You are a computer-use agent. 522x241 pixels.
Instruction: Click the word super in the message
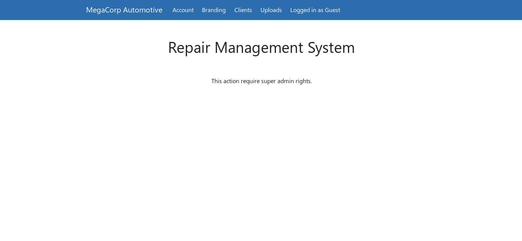[268, 81]
